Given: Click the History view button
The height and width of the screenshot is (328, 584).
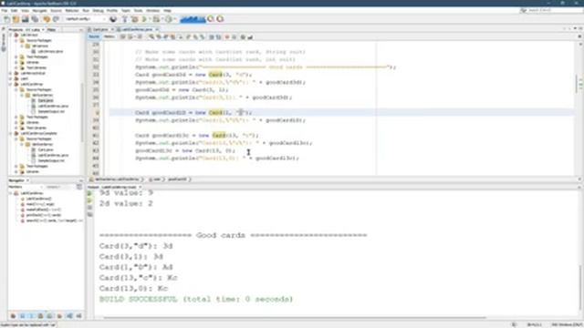Looking at the screenshot, I should pos(109,36).
